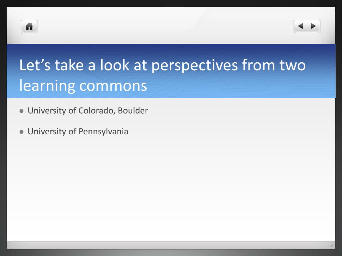This screenshot has height=256, width=342.
Task: Click the word "perspectives" in the title
Action: (x=195, y=66)
